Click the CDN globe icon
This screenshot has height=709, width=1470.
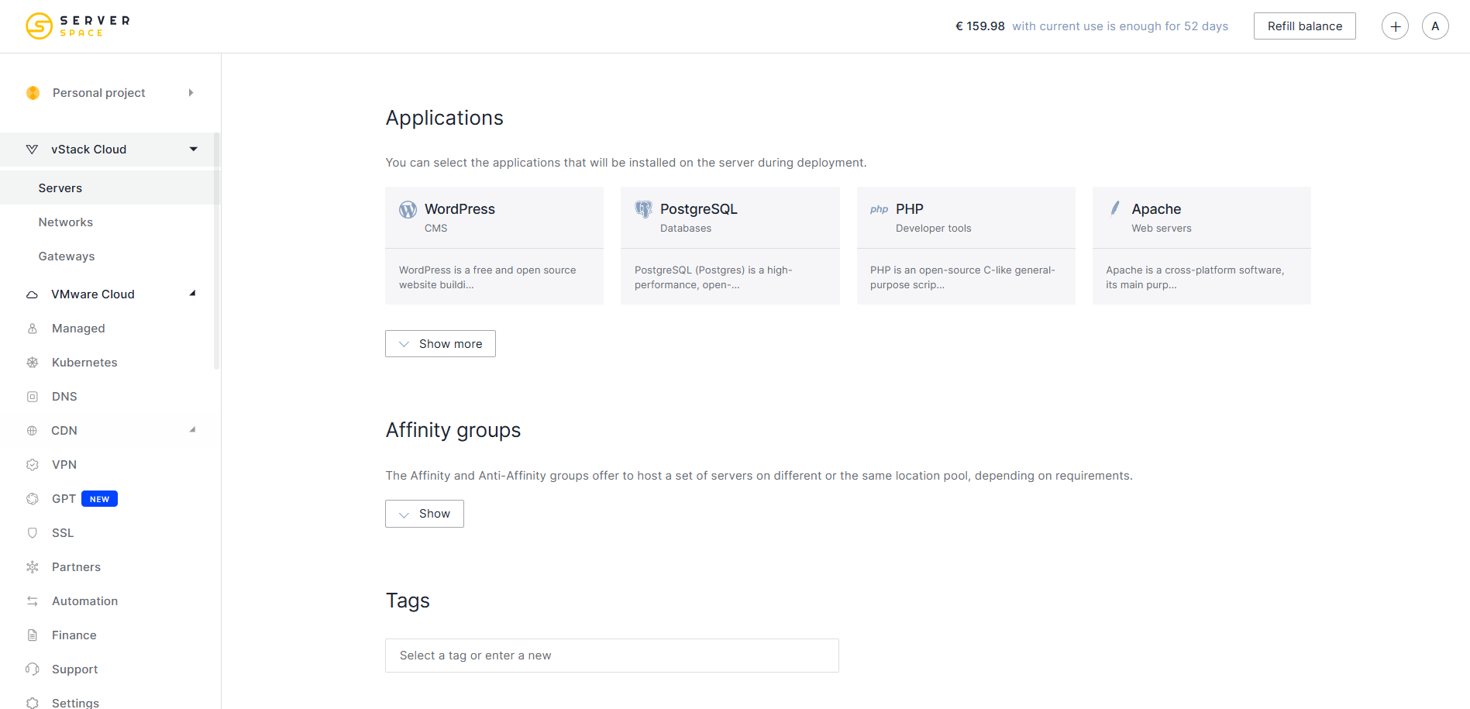32,431
